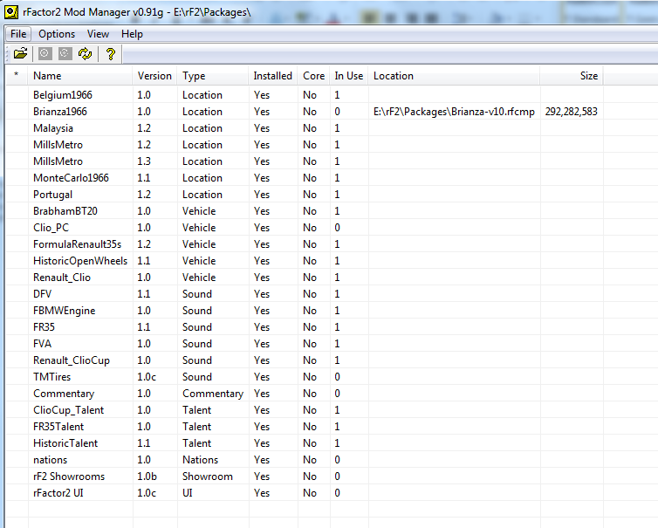Sort by the Type column header
This screenshot has height=528, width=658.
pyautogui.click(x=213, y=76)
